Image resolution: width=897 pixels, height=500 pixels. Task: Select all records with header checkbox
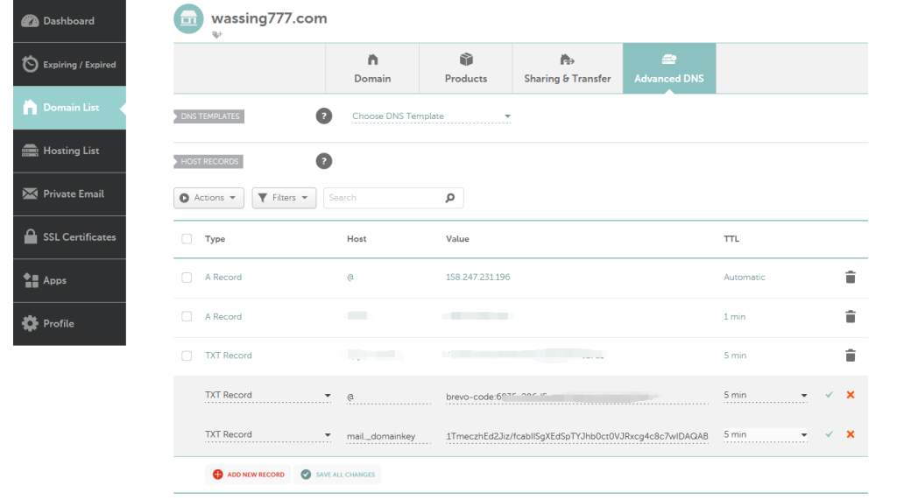[x=187, y=239]
